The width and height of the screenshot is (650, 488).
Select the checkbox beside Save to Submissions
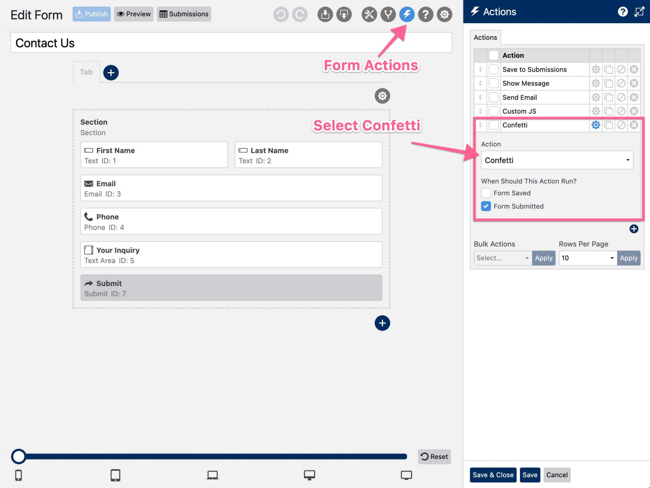(494, 69)
